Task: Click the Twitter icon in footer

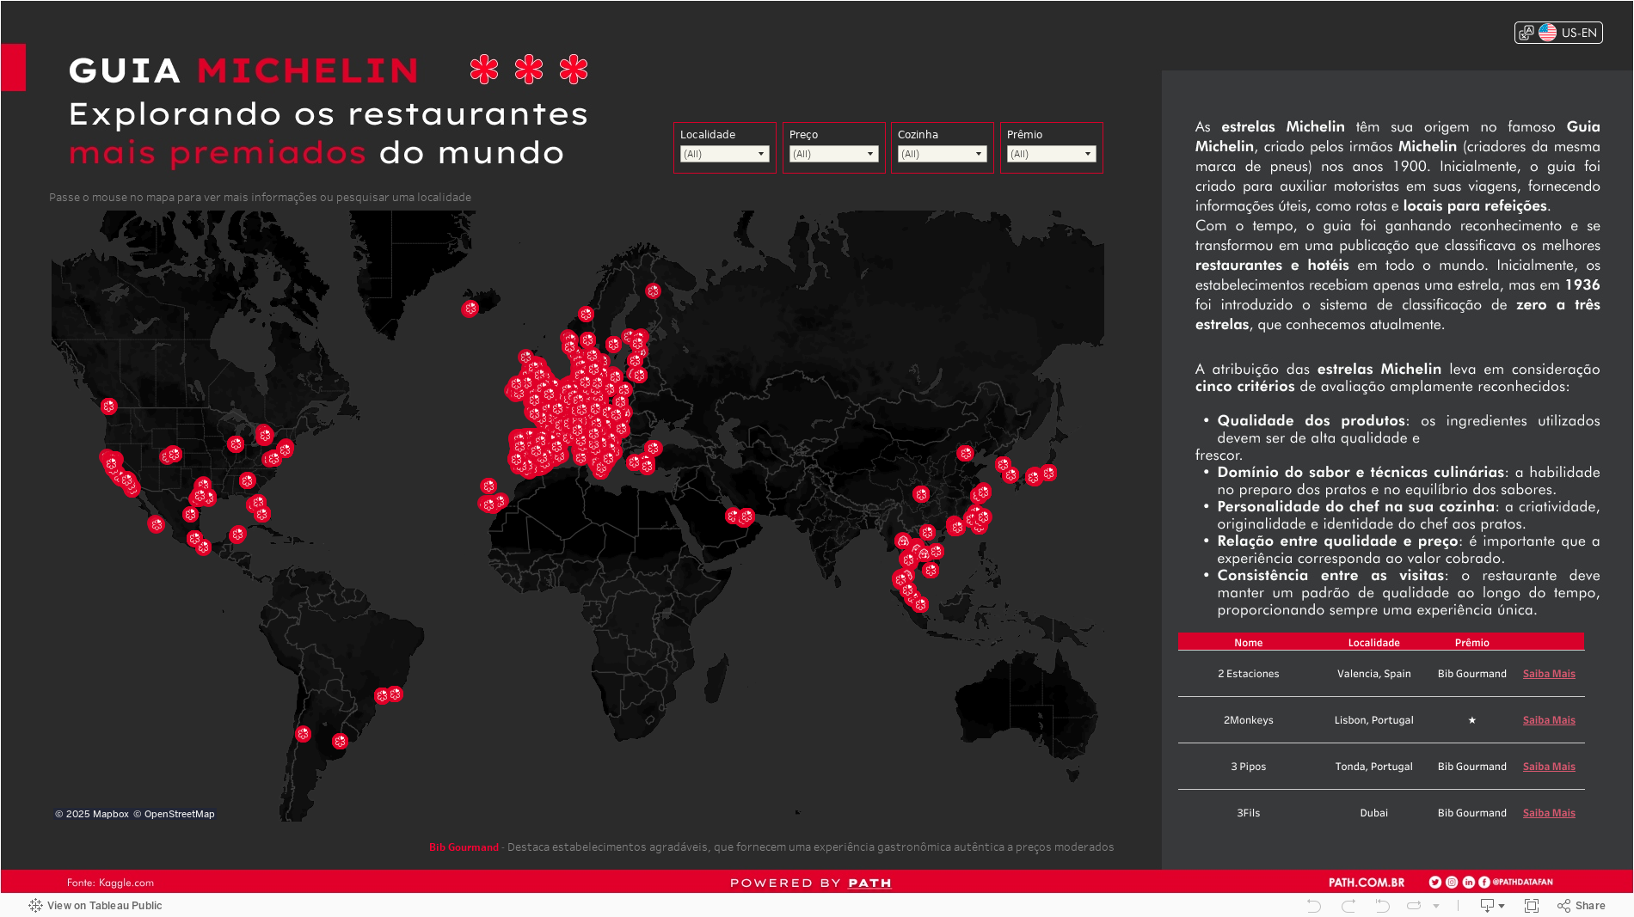Action: click(1434, 882)
